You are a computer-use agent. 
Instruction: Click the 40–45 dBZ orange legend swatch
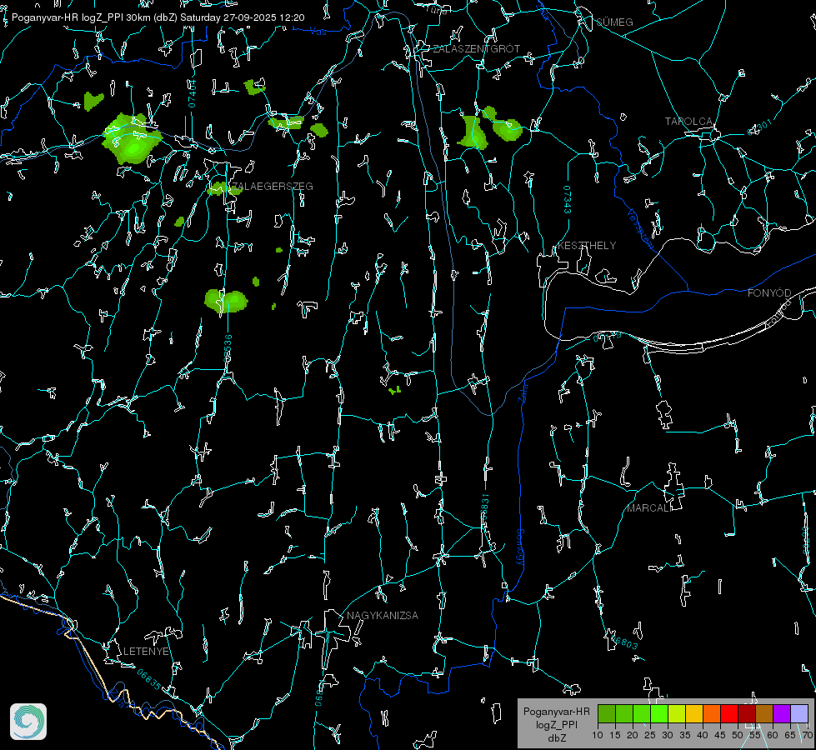[712, 713]
